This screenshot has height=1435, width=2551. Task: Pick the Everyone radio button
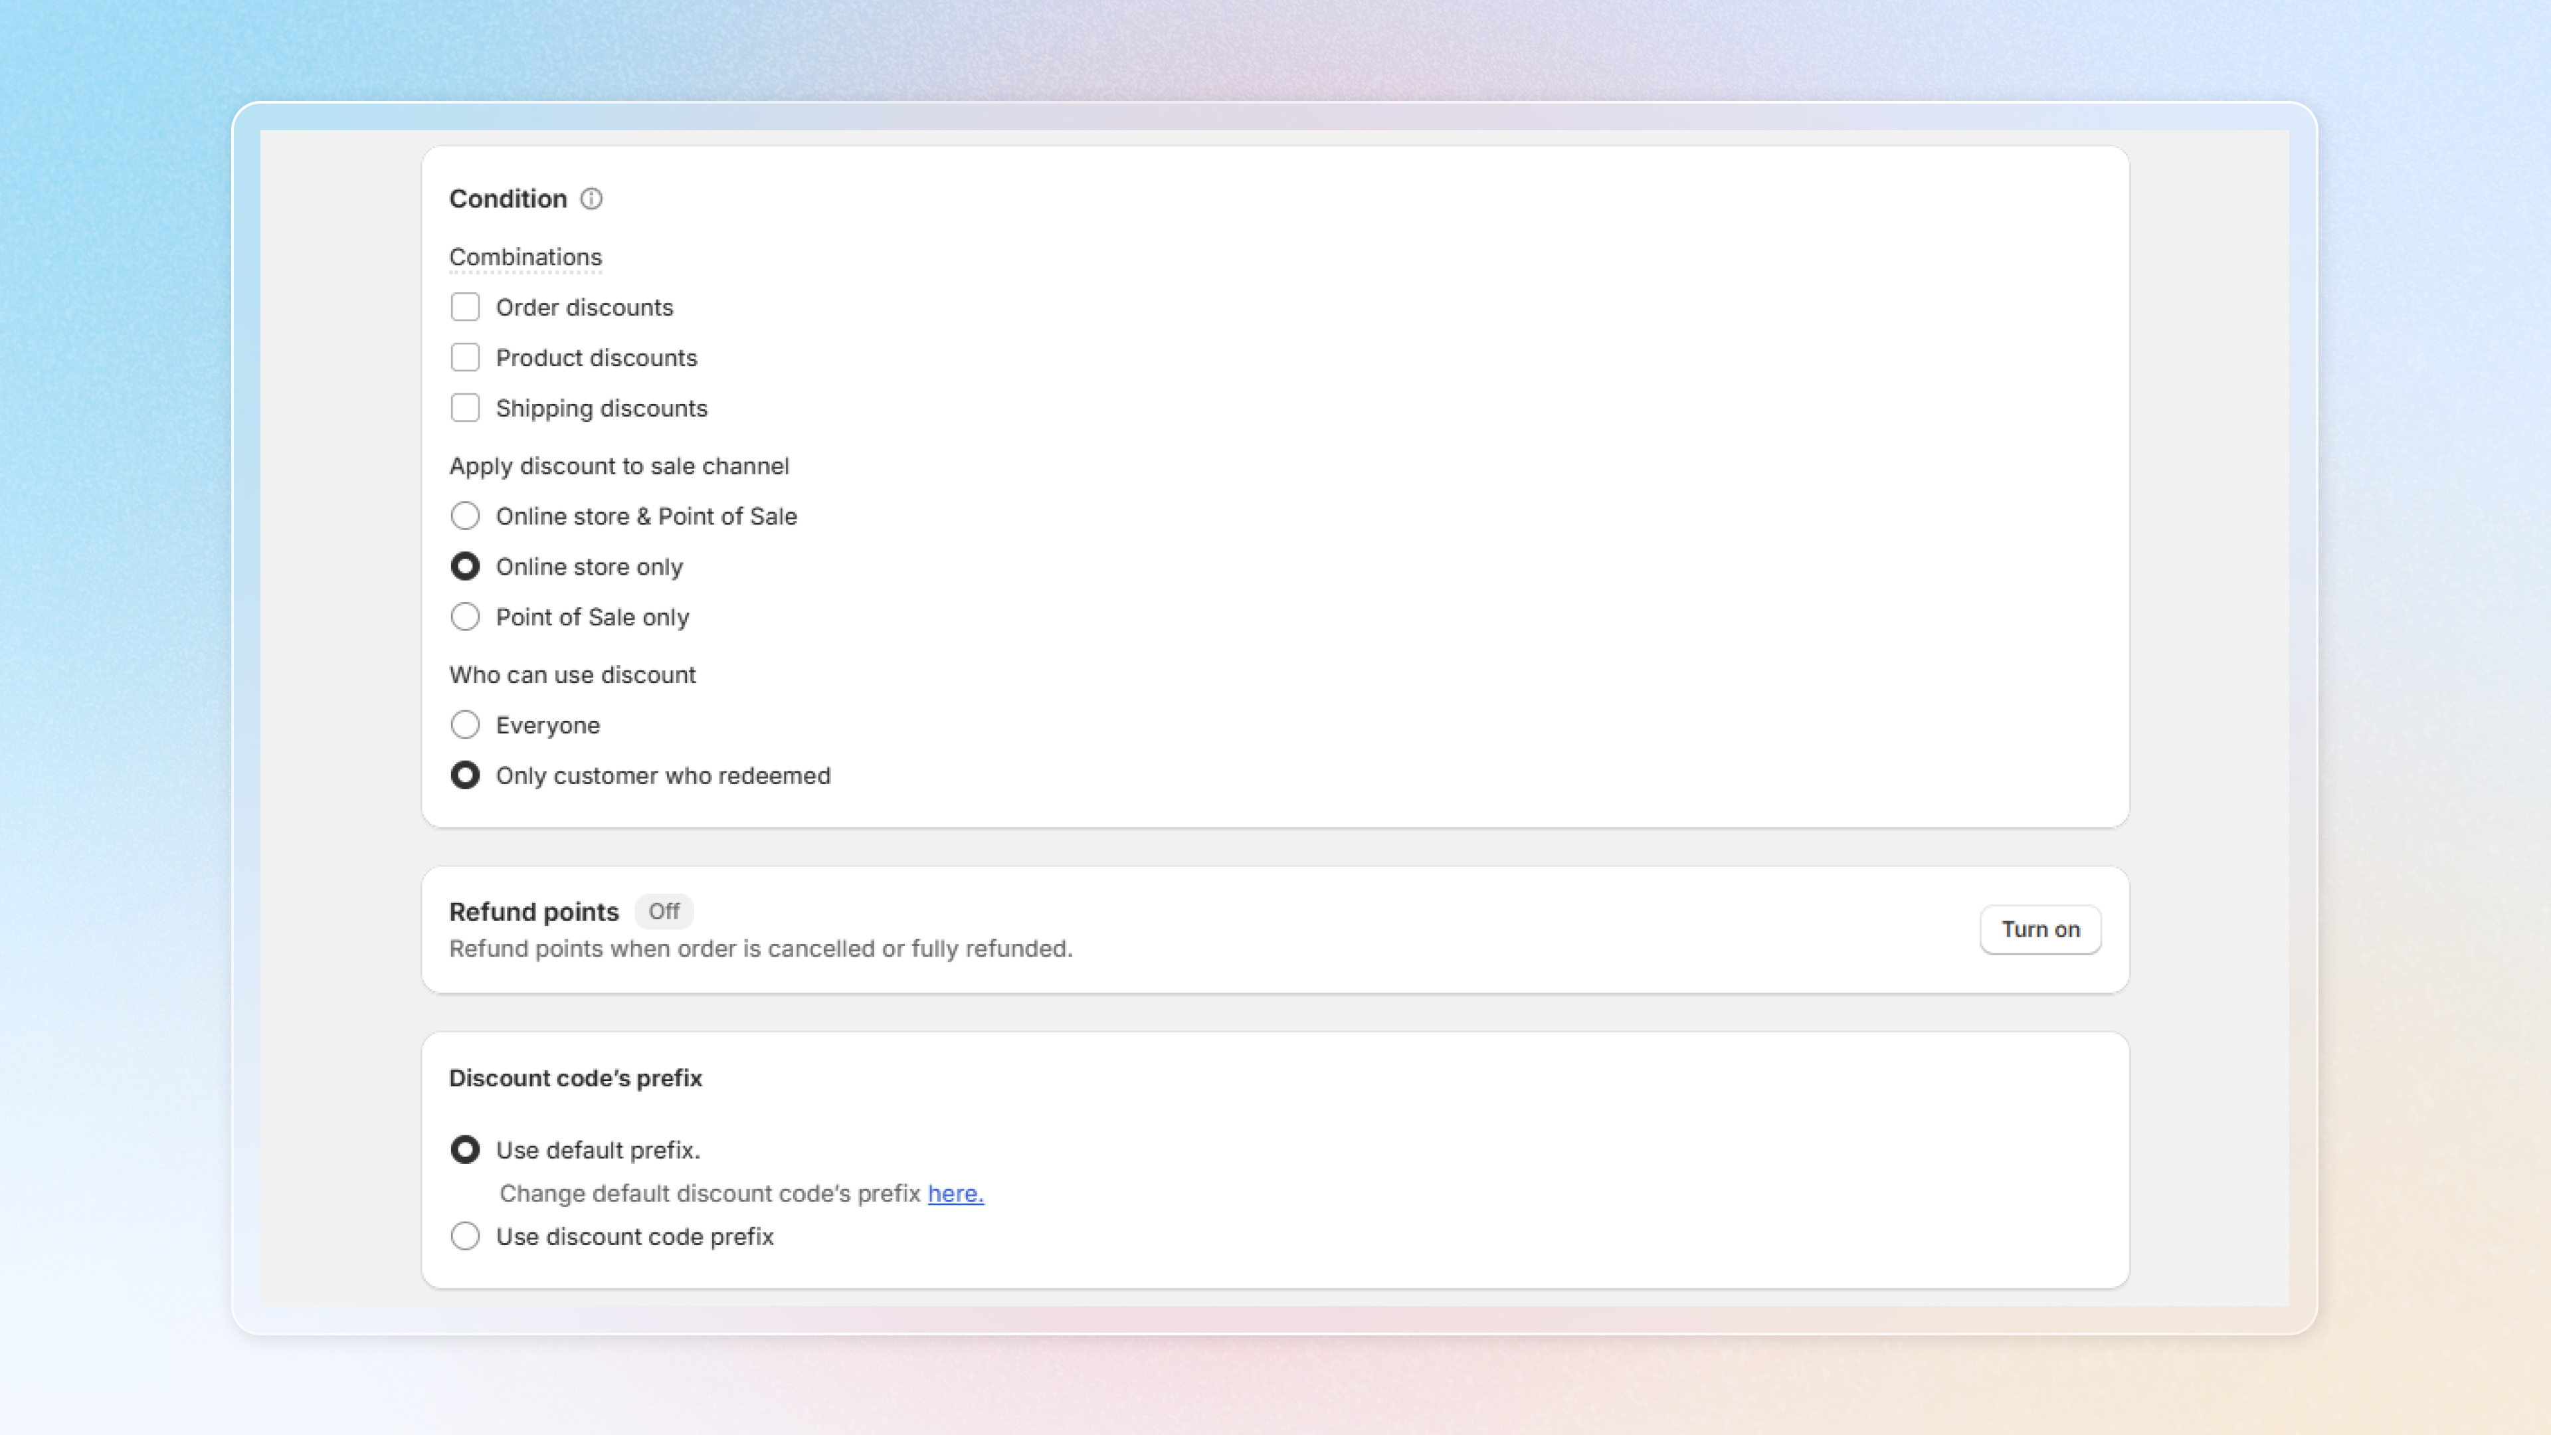[x=464, y=725]
